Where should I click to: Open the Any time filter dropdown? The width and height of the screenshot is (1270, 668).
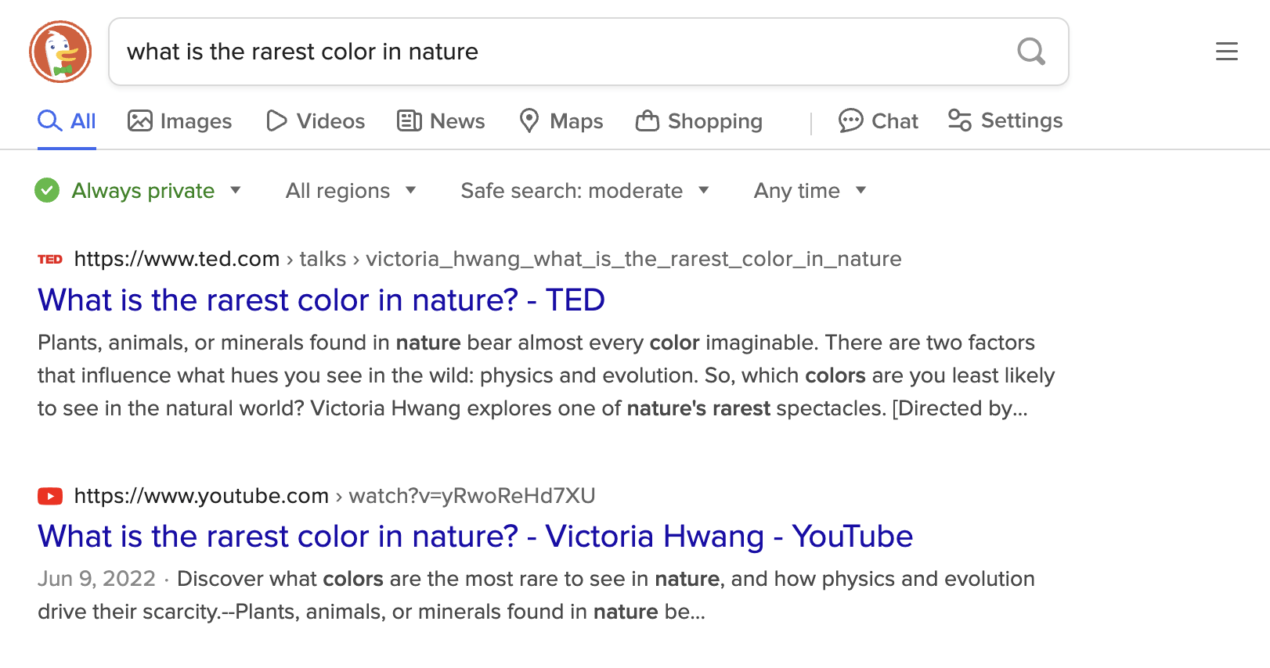pos(810,191)
